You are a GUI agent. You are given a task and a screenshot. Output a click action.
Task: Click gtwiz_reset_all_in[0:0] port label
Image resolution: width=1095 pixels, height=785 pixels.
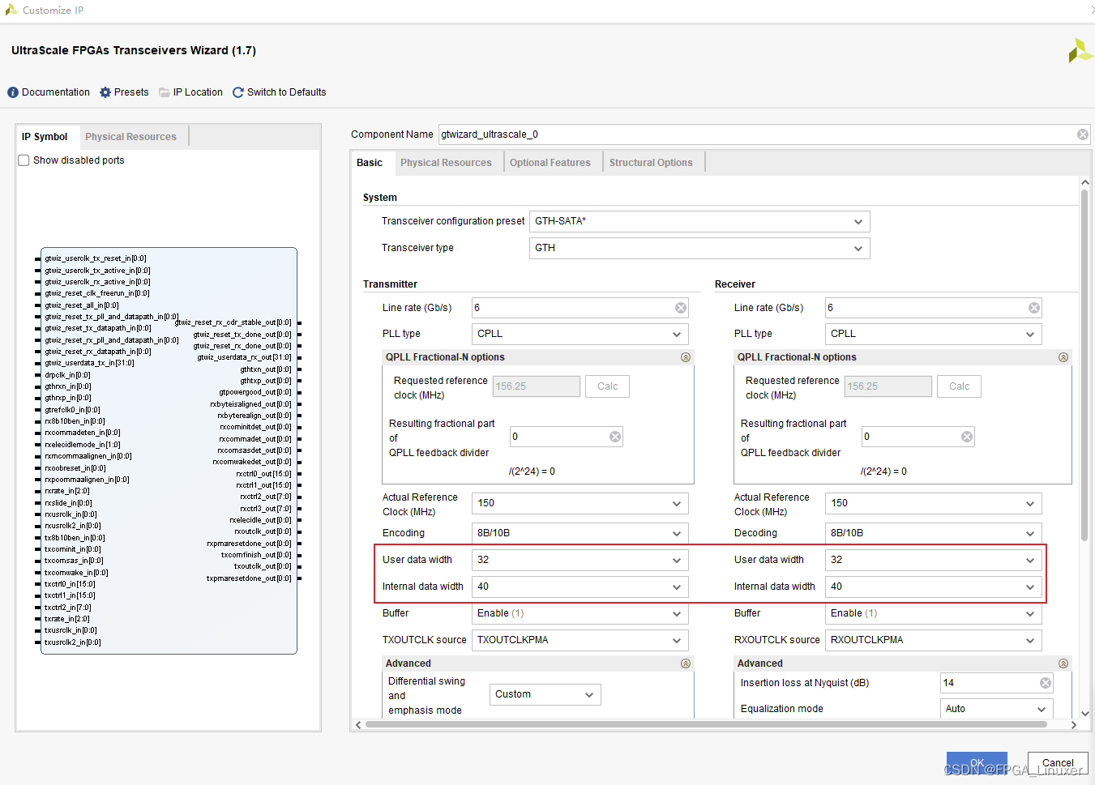82,305
